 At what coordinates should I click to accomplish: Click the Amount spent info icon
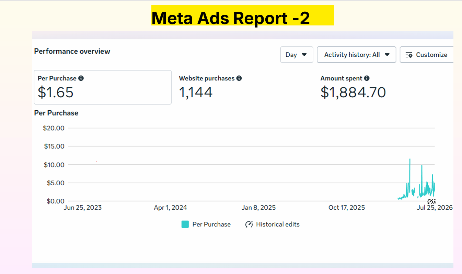[367, 78]
